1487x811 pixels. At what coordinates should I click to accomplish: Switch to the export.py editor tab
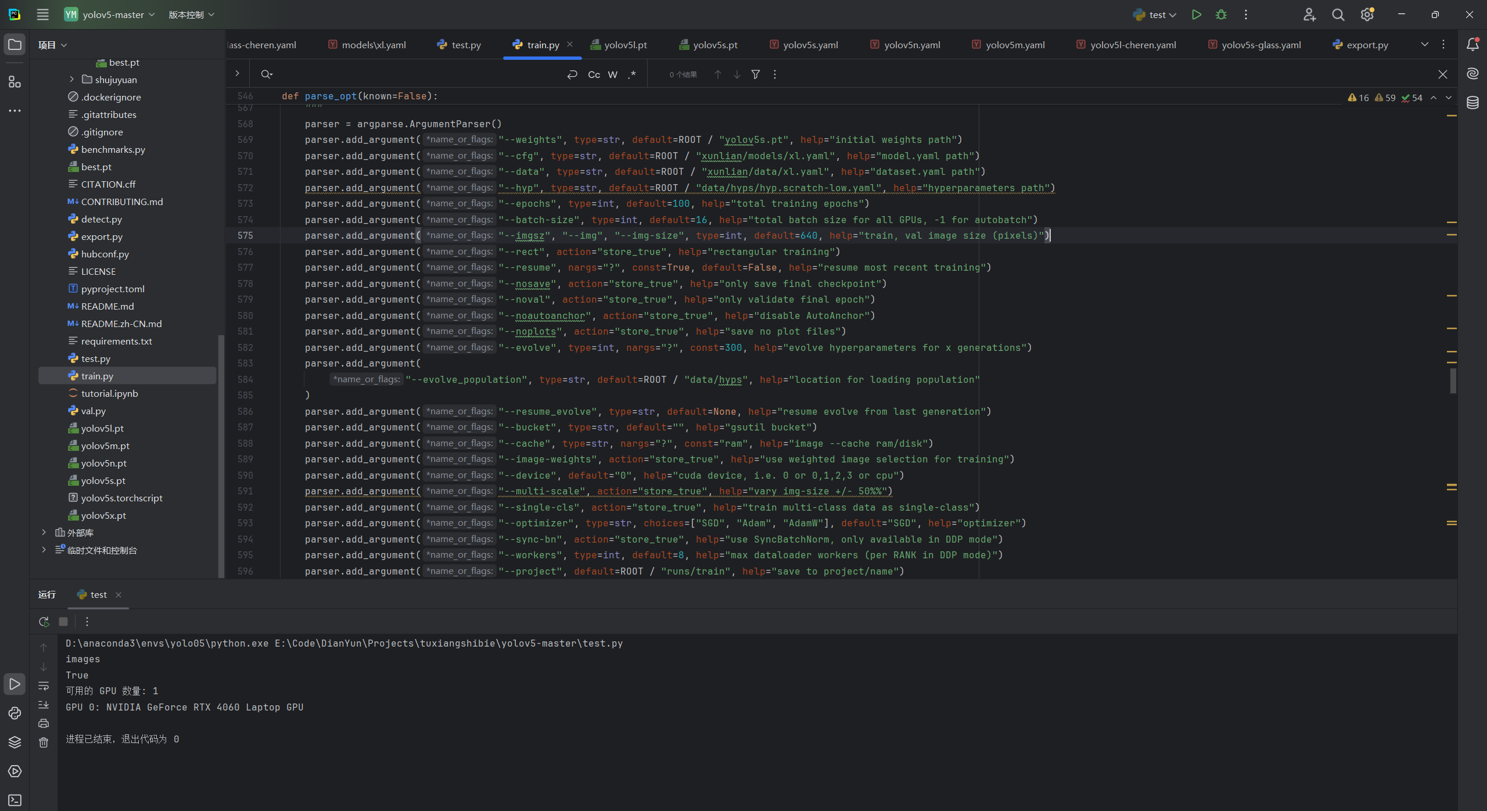[x=1367, y=45]
